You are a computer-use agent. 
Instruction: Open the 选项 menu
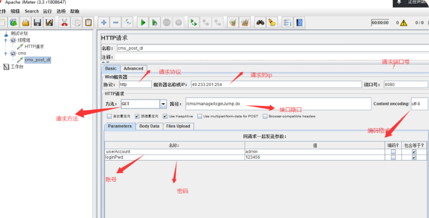pyautogui.click(x=61, y=11)
